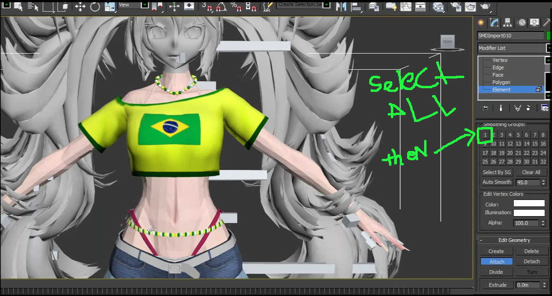The image size is (552, 296).
Task: Click the Attach button
Action: 496,261
